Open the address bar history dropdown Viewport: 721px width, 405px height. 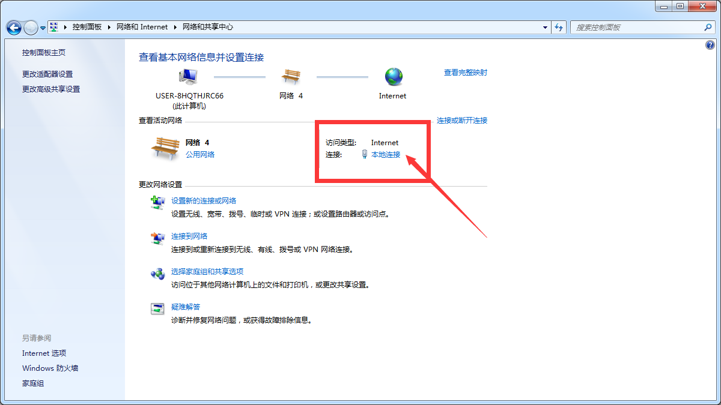tap(546, 28)
